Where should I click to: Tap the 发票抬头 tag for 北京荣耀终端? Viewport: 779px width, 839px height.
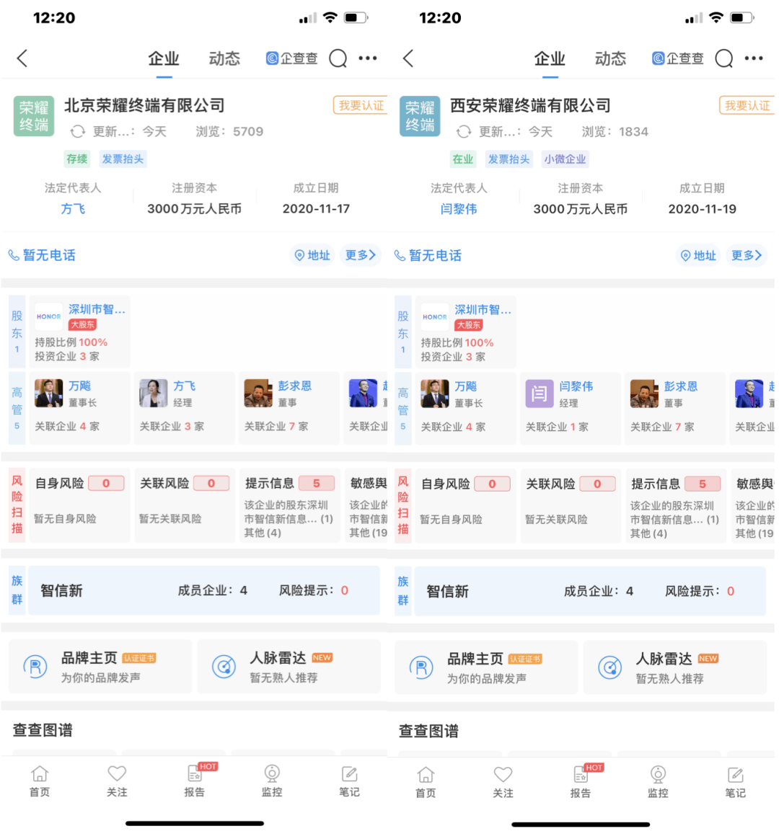click(x=123, y=159)
